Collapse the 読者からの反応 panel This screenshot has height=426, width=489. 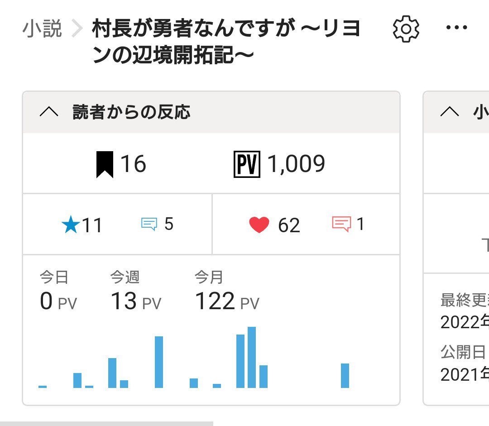tap(49, 113)
